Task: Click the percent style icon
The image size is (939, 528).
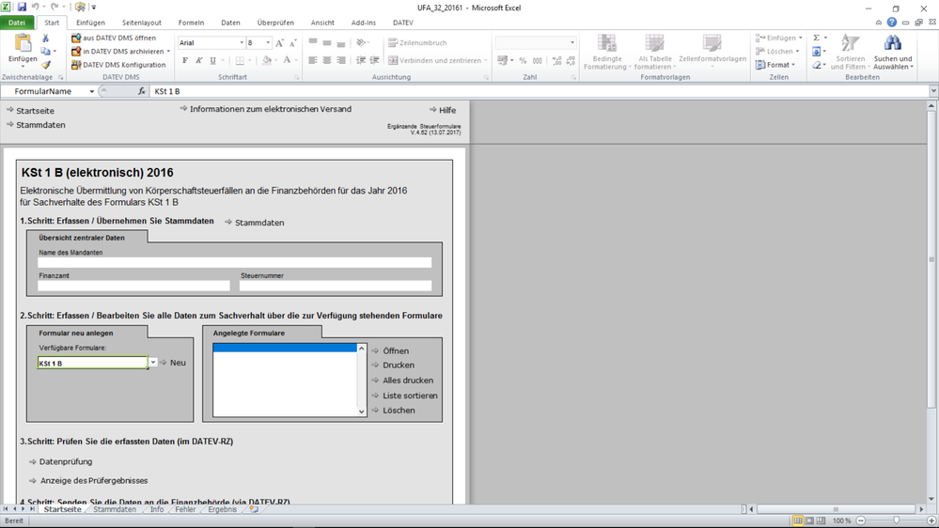Action: pyautogui.click(x=523, y=60)
